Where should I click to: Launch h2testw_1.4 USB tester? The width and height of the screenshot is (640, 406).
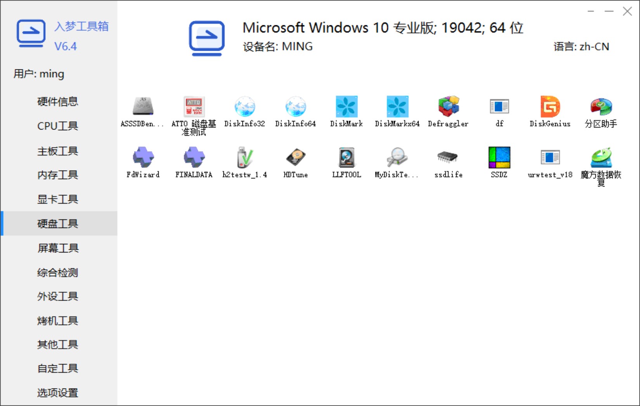point(244,157)
